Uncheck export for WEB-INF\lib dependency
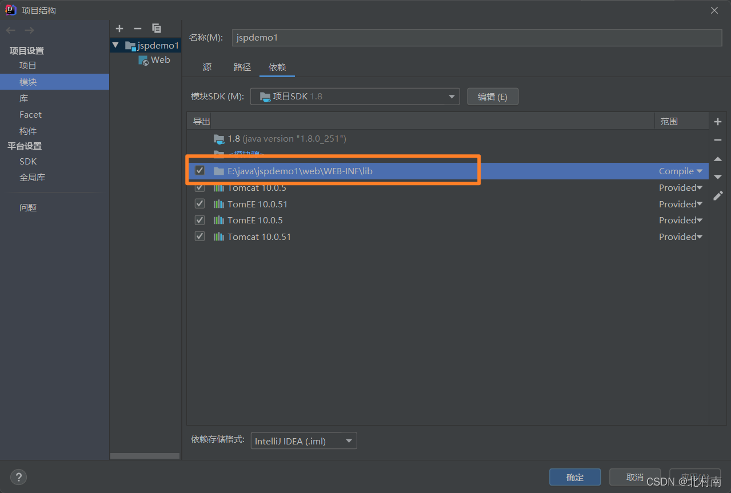731x493 pixels. [199, 170]
